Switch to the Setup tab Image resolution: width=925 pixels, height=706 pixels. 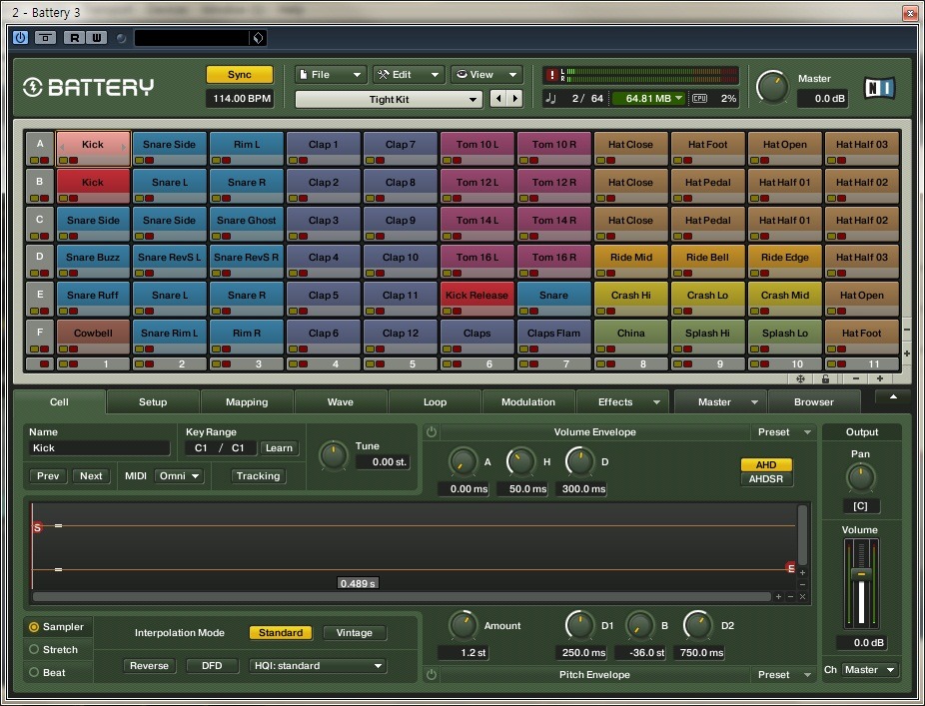point(153,402)
